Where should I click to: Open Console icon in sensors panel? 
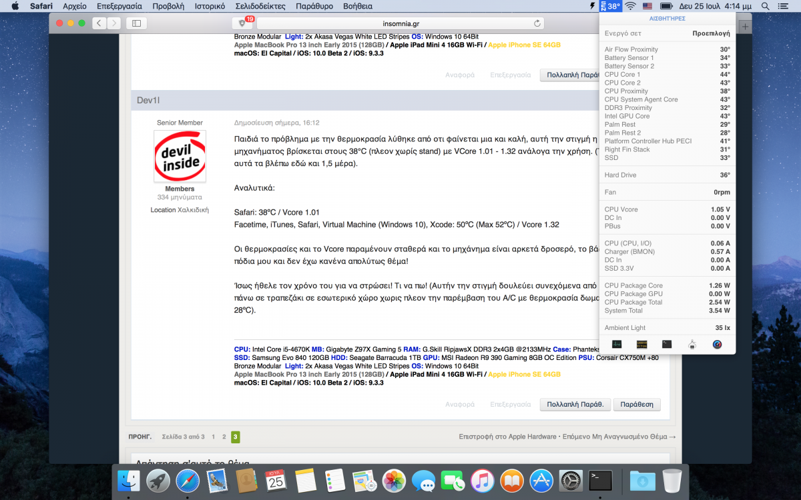[x=641, y=344]
